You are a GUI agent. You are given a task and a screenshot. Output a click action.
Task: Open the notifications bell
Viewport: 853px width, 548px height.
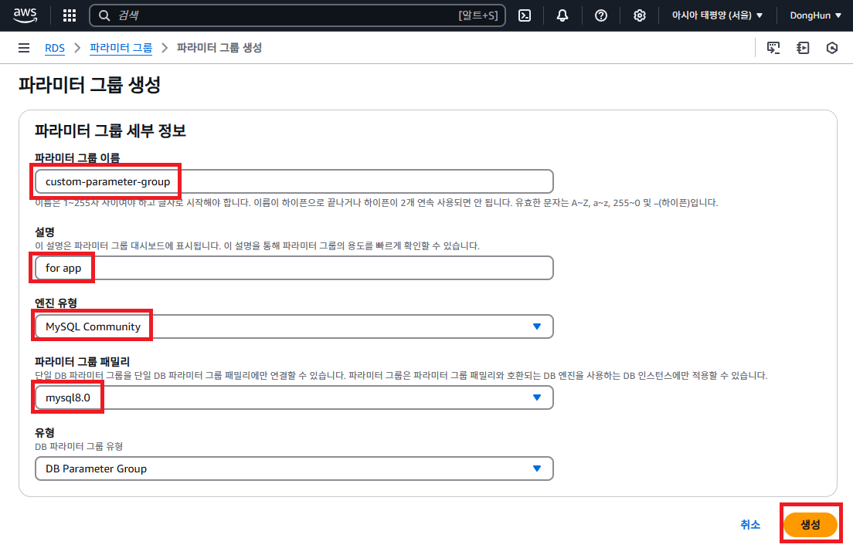562,15
